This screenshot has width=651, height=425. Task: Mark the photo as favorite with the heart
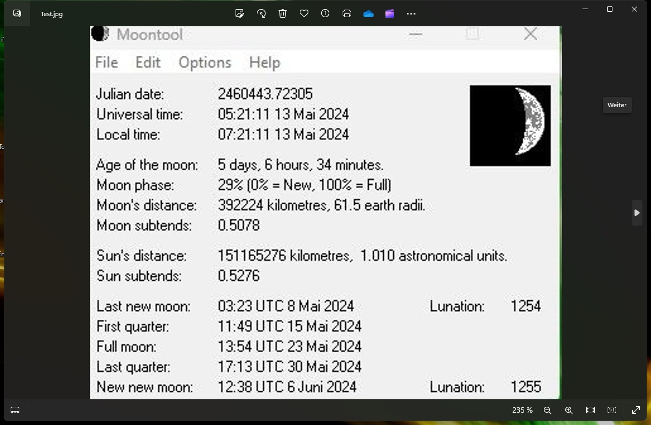304,13
